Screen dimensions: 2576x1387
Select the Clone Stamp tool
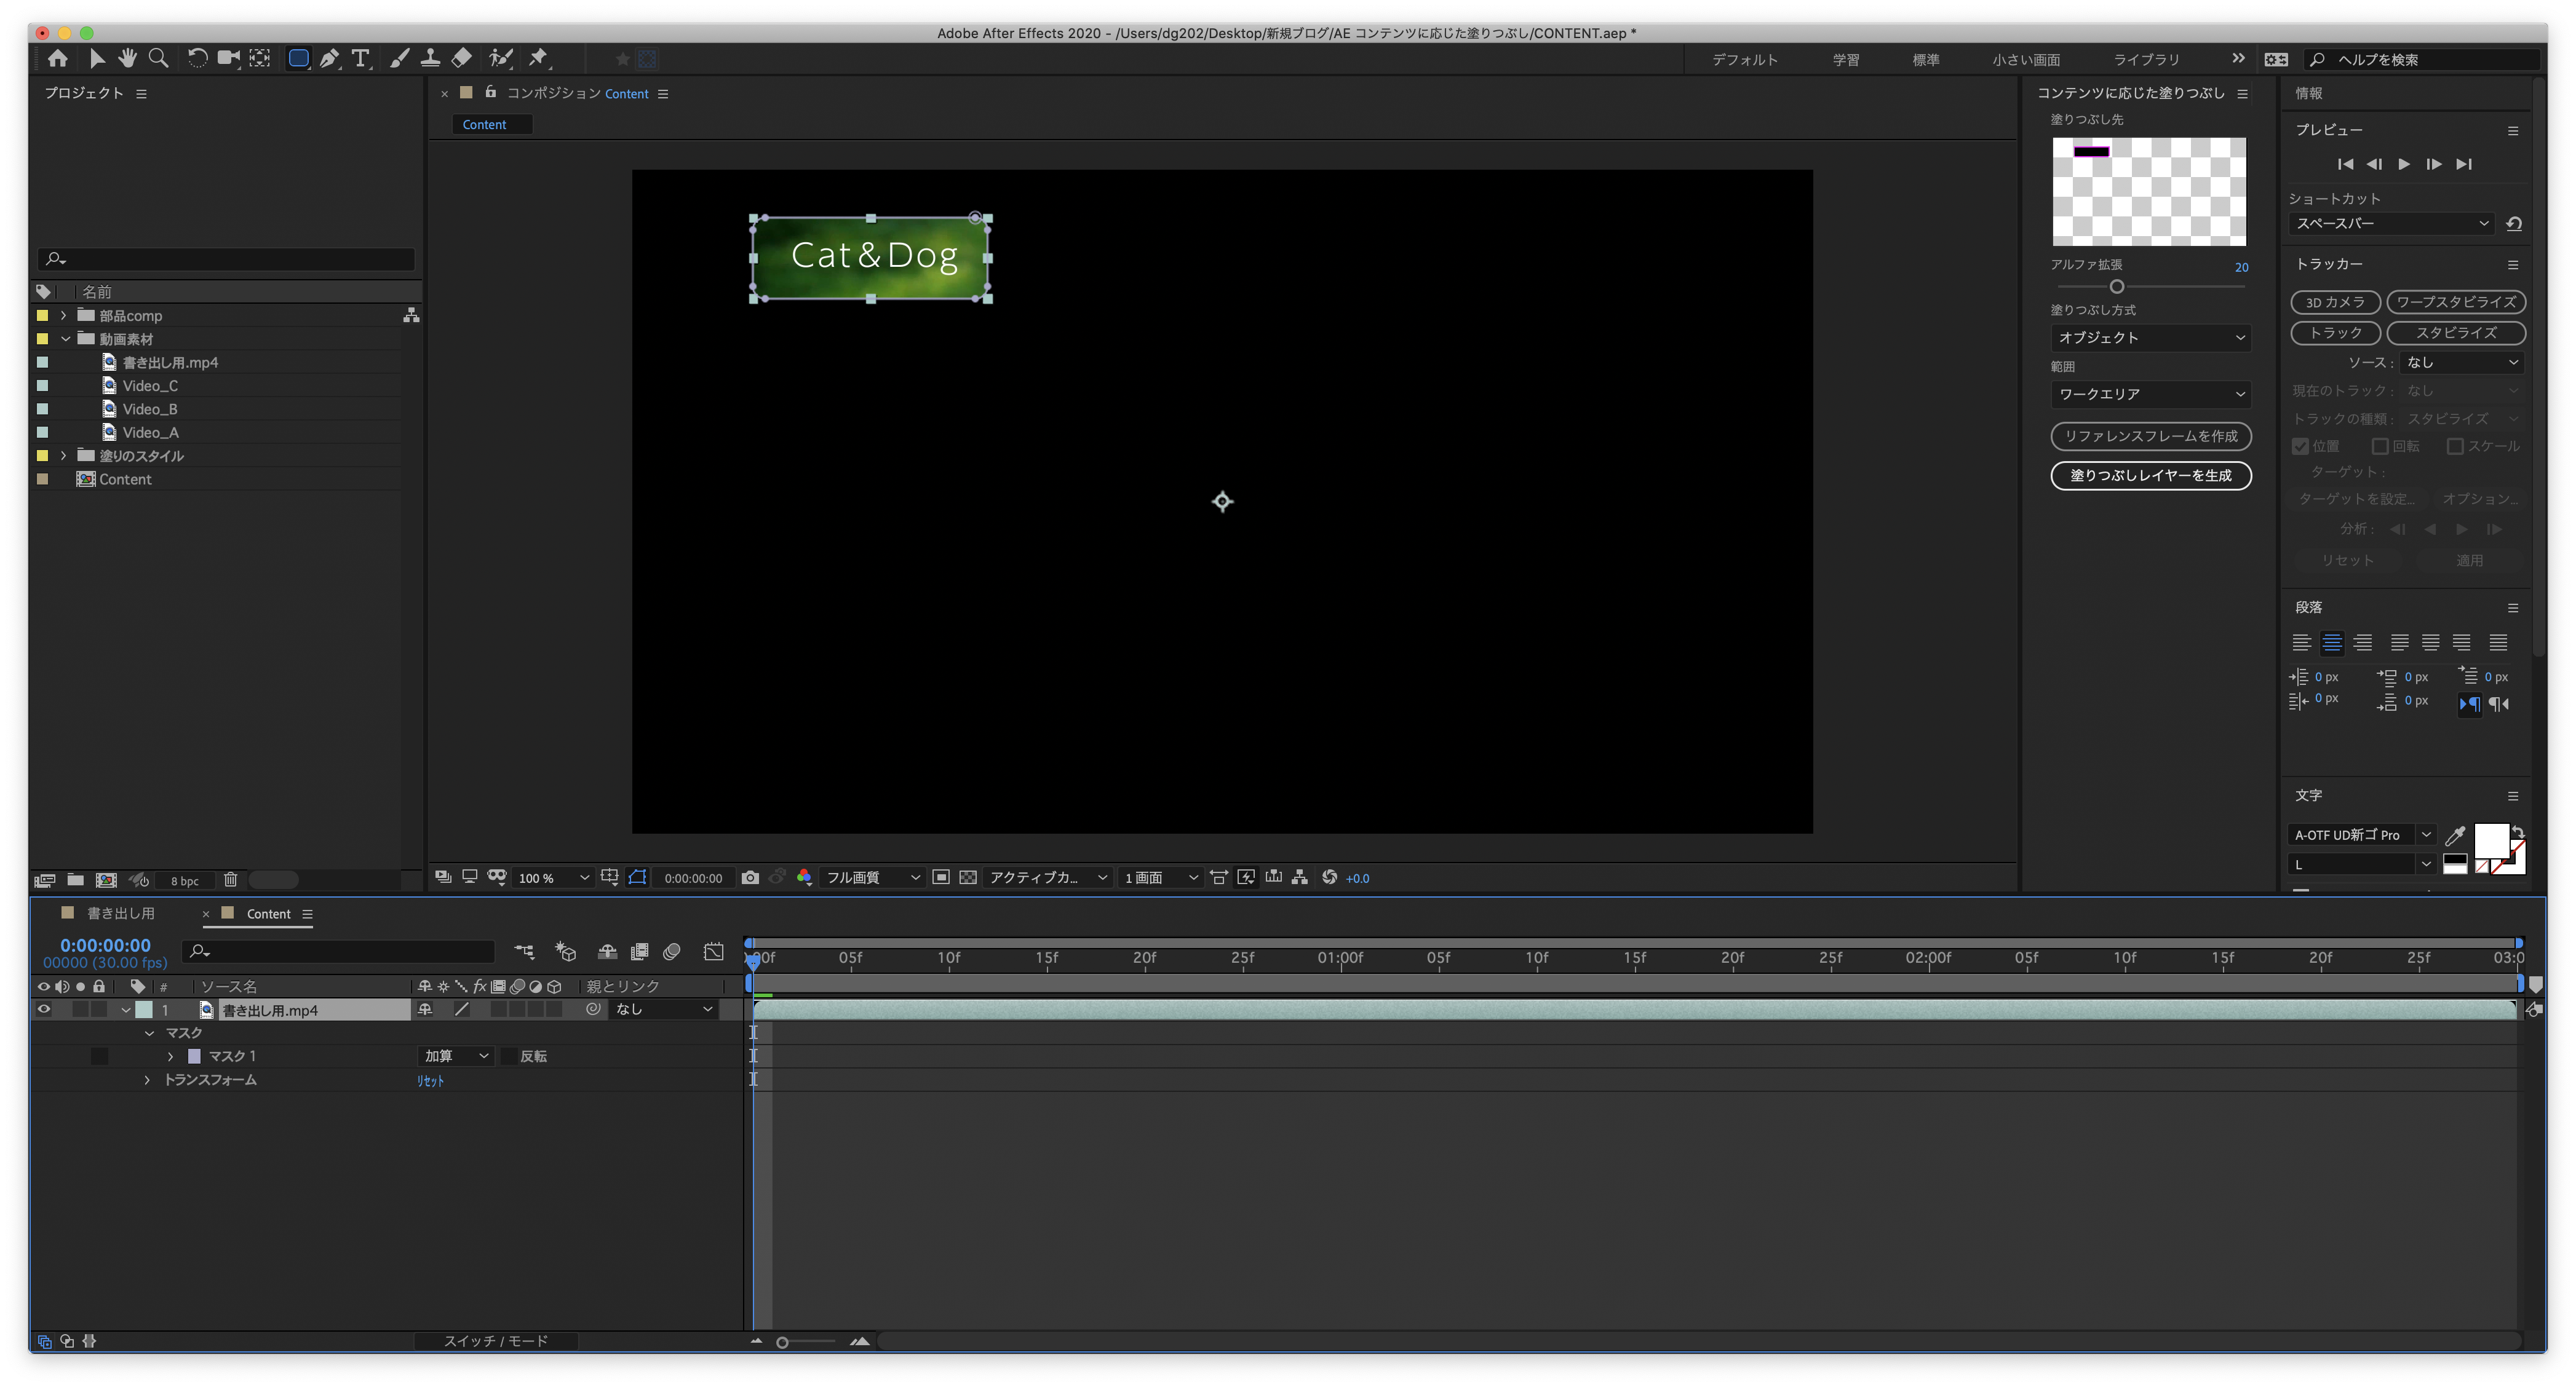coord(430,58)
